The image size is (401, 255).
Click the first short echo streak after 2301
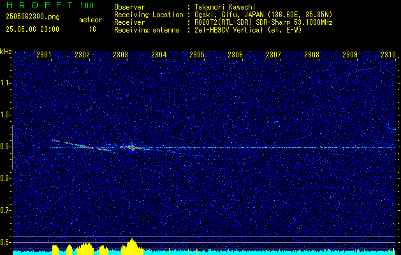click(x=55, y=140)
